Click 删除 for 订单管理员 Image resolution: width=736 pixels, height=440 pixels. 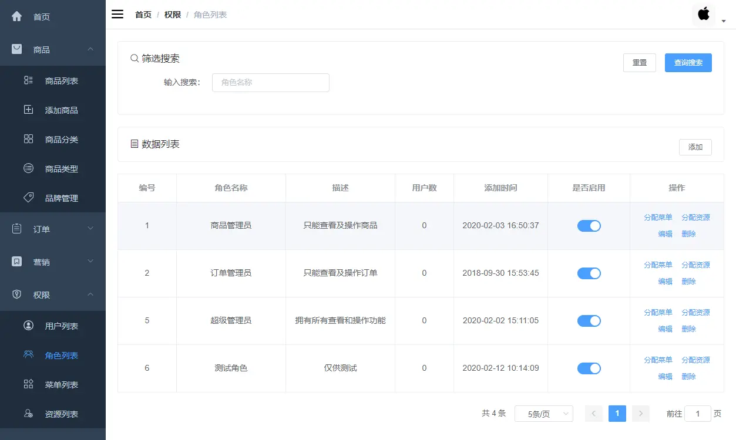click(x=688, y=281)
